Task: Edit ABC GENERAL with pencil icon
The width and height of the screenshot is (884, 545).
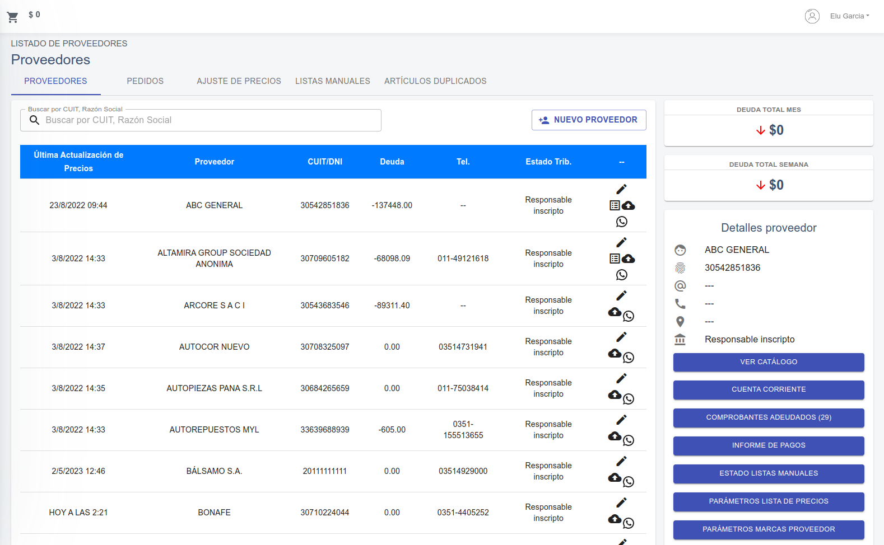Action: 621,189
